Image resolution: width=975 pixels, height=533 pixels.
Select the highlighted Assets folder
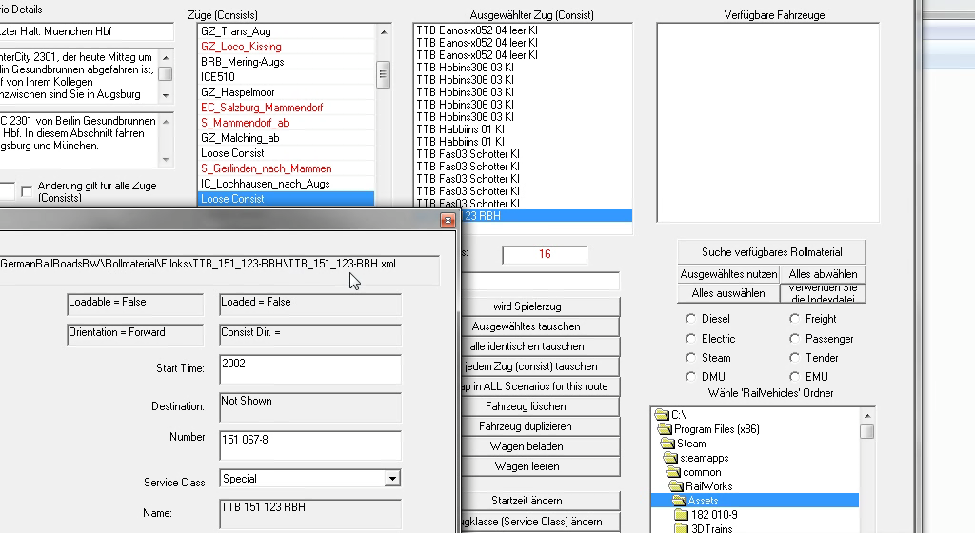[755, 501]
